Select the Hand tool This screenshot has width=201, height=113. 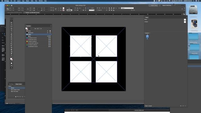tap(11, 54)
